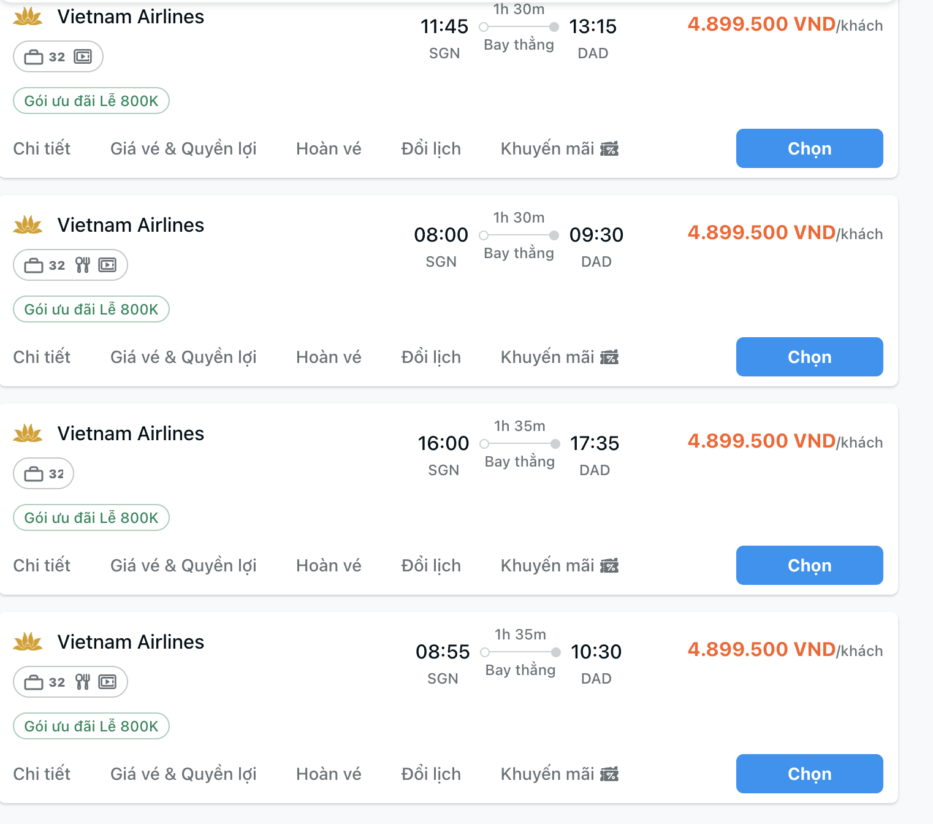Open Đổi lịch tab for the 08:55 flight
Viewport: 933px width, 824px height.
coord(431,774)
